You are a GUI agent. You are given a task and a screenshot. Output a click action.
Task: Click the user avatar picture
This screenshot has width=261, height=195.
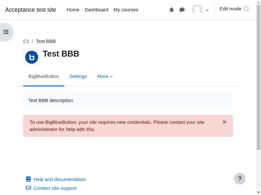click(197, 10)
